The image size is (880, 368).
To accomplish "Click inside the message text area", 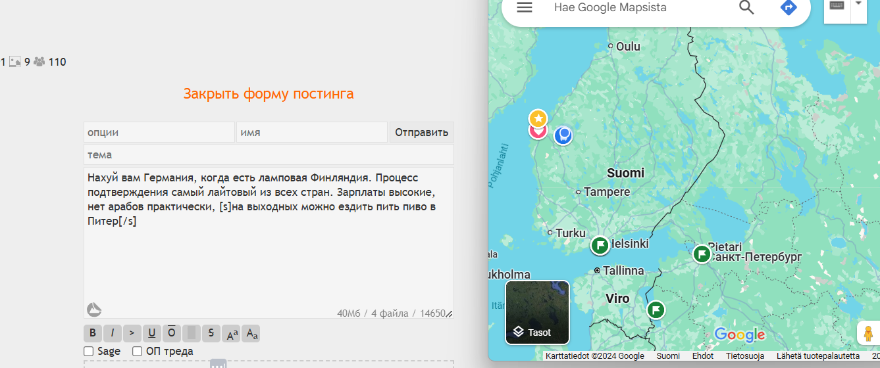I will pos(269,242).
